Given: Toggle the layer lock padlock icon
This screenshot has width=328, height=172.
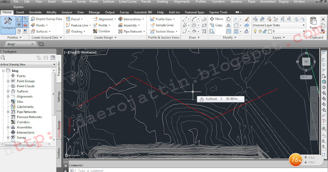Looking at the screenshot, I should 265,31.
